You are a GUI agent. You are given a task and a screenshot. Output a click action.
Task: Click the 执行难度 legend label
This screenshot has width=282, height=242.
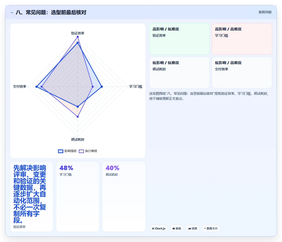tap(91, 151)
